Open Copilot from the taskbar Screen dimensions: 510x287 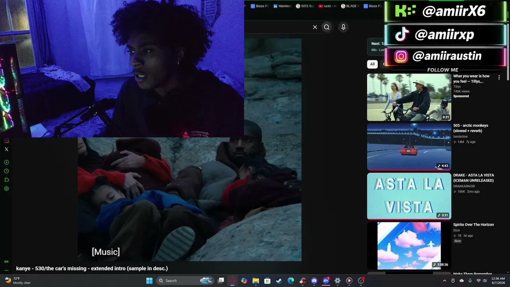[244, 281]
